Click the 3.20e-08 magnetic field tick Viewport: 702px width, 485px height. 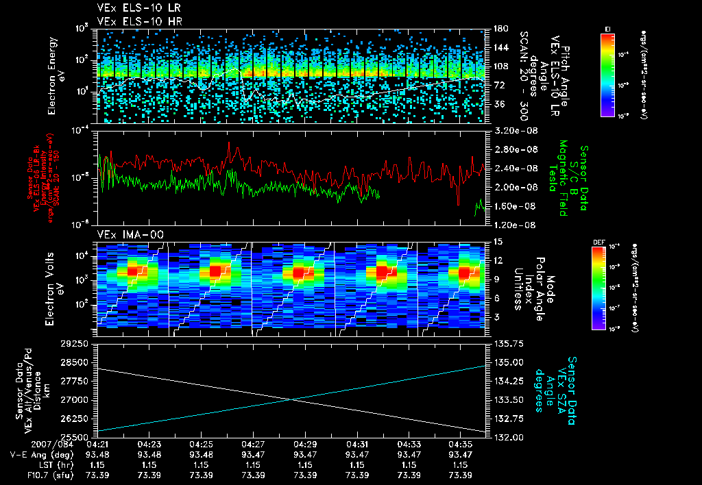(516, 131)
